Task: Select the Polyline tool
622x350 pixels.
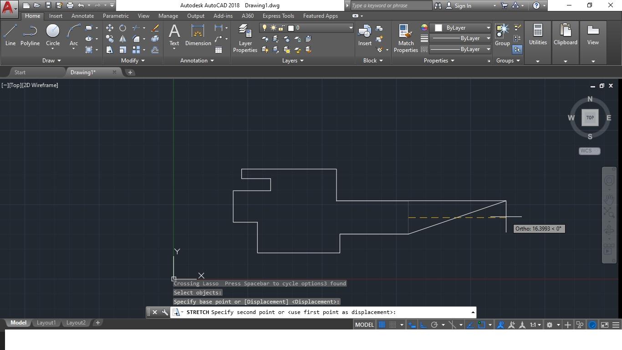Action: click(30, 36)
